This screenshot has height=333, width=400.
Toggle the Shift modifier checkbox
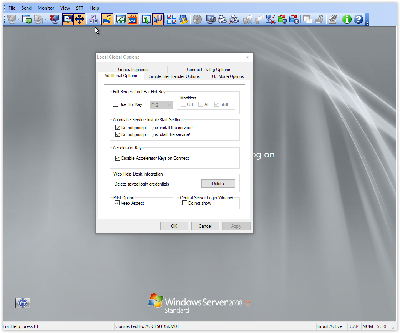[217, 104]
